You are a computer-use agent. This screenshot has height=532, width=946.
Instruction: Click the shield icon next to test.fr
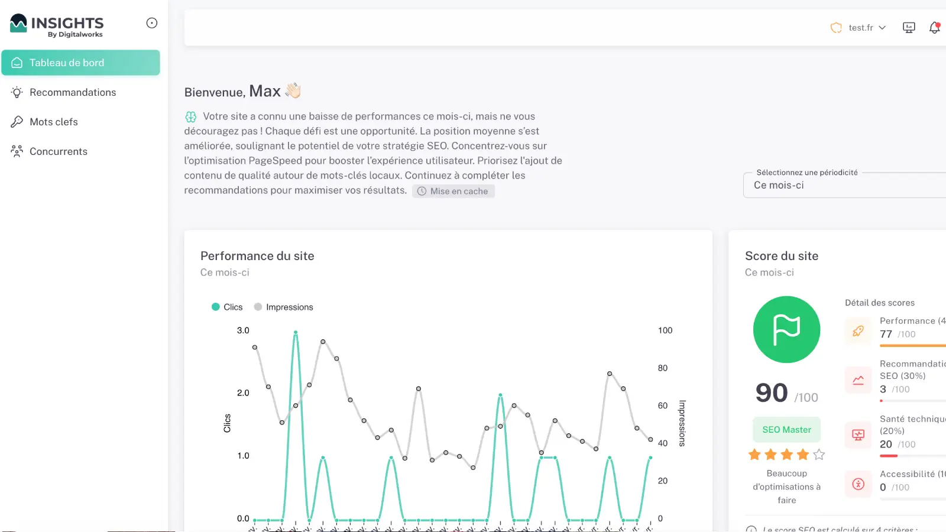click(835, 27)
